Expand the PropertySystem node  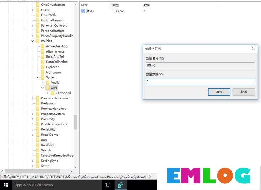click(33, 114)
